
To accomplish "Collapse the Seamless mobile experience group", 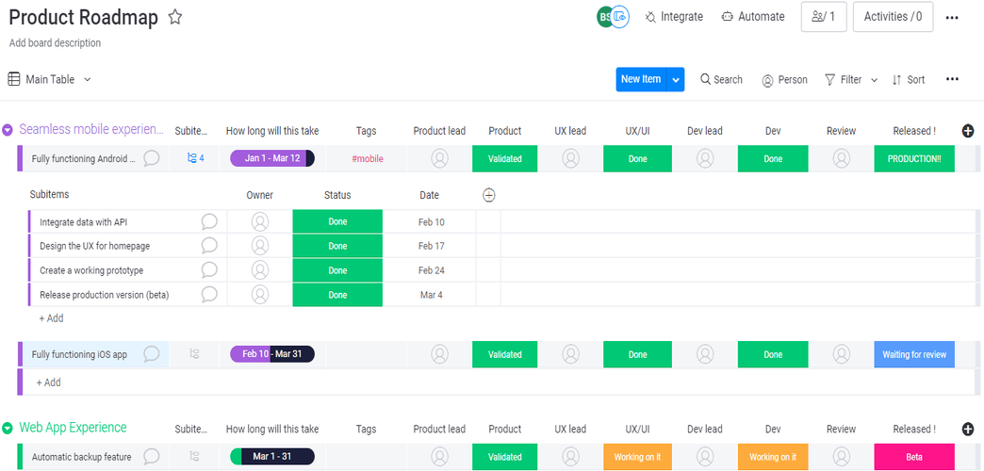I will [x=8, y=131].
